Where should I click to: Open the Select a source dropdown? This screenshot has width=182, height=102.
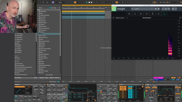pos(122,18)
